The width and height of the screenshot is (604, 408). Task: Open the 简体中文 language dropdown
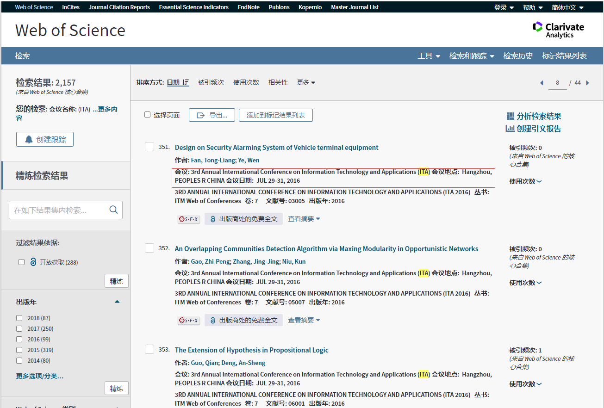click(567, 7)
